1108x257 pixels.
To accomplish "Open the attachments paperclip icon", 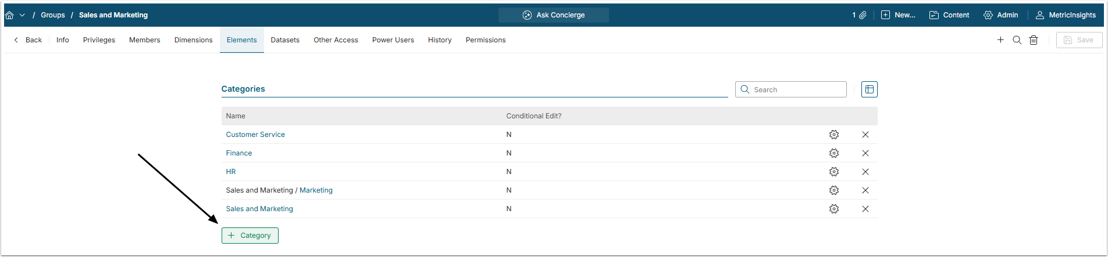I will pyautogui.click(x=863, y=15).
